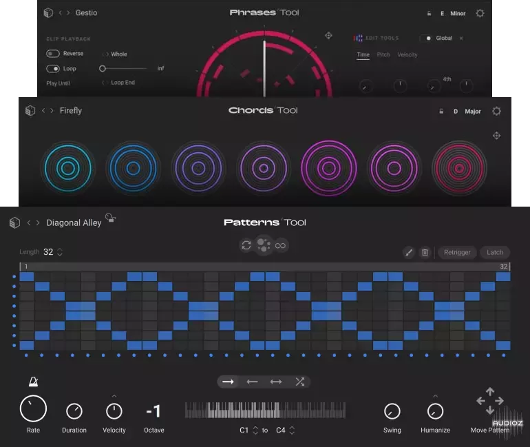Switch to the Velocity tab in Edit Tools

click(x=407, y=54)
